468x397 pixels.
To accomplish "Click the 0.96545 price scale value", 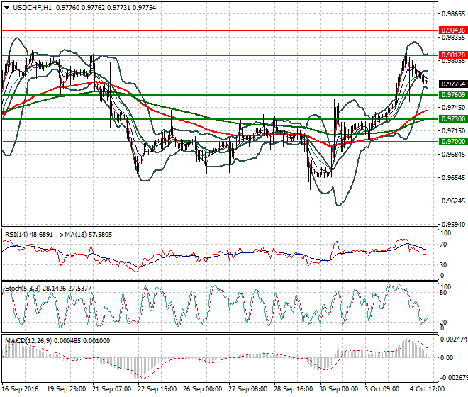I will 453,178.
